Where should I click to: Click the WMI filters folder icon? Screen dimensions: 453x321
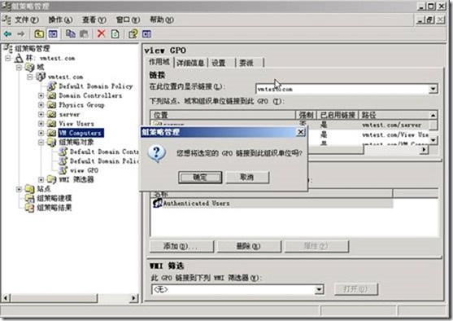tap(52, 179)
